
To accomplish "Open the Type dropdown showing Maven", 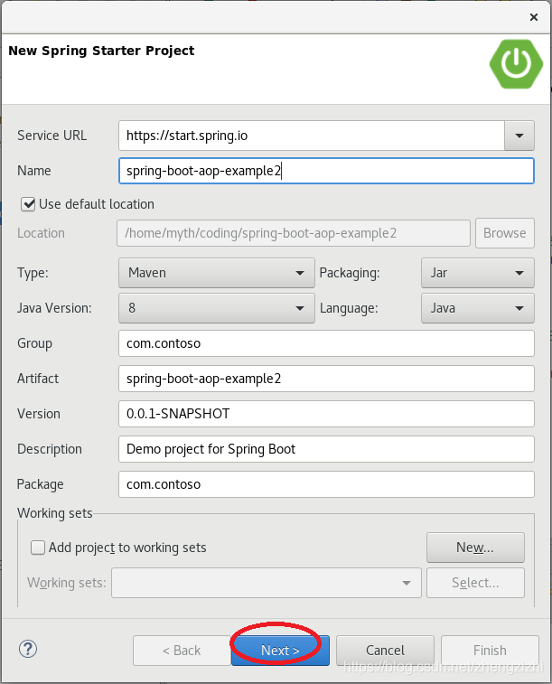I will (216, 273).
